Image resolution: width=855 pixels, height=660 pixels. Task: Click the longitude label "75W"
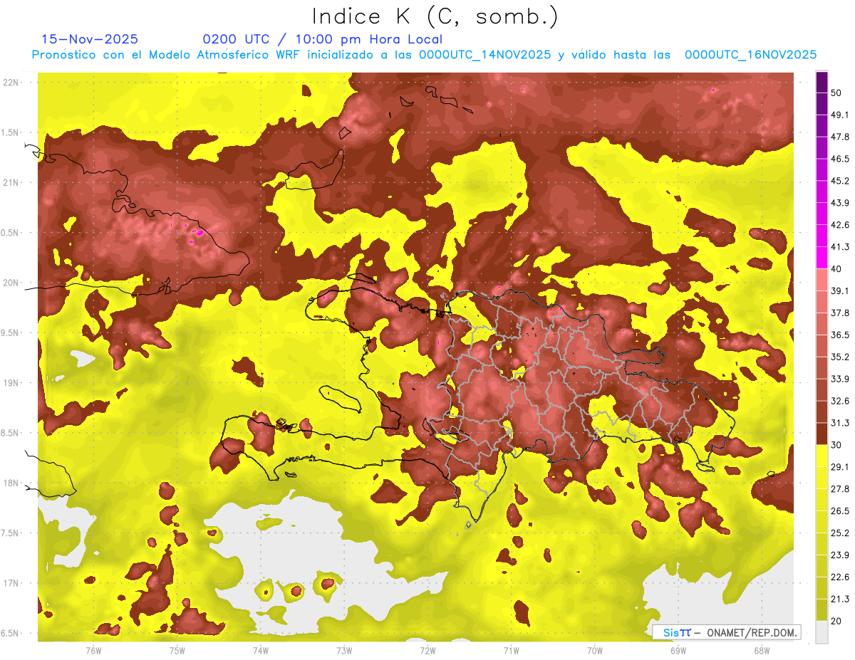(177, 651)
